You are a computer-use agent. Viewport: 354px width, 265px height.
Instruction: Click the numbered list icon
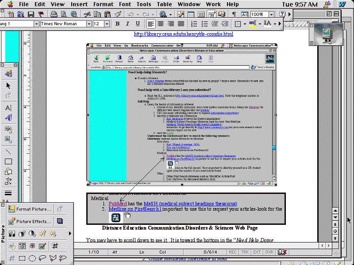[x=194, y=24]
